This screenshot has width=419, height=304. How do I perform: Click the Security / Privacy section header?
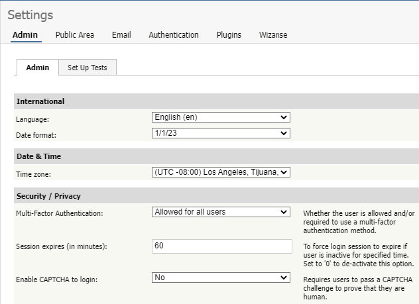(216, 196)
